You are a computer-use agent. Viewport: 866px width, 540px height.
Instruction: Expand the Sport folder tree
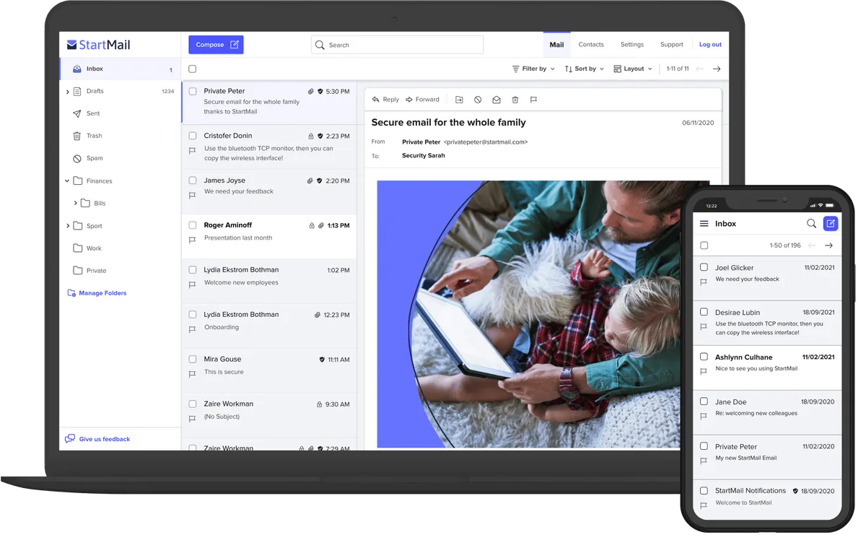pos(68,226)
